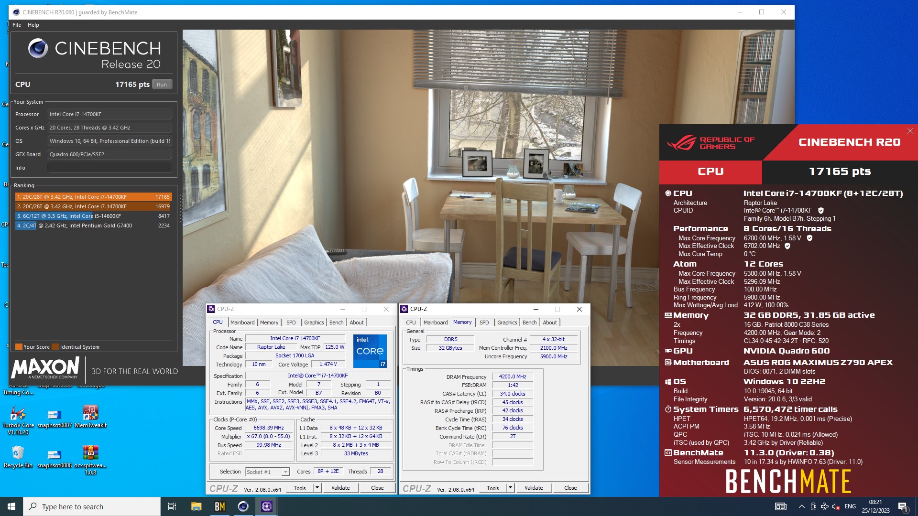
Task: Open the notification center icon
Action: (x=903, y=506)
